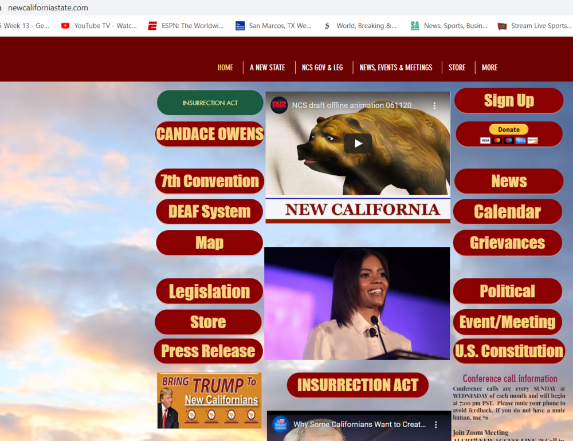The height and width of the screenshot is (441, 573).
Task: Open the A NEW STATE menu
Action: click(x=267, y=68)
